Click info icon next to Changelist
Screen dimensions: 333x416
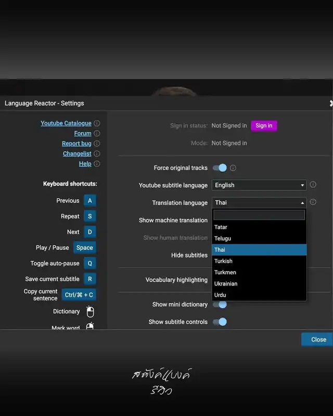97,154
